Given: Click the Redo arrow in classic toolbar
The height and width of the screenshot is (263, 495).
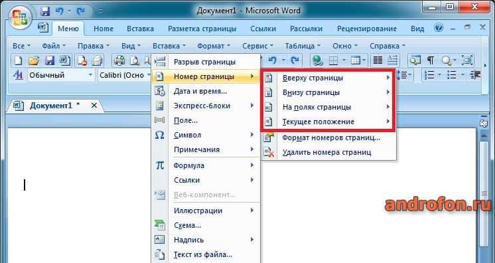Looking at the screenshot, I should (x=295, y=60).
